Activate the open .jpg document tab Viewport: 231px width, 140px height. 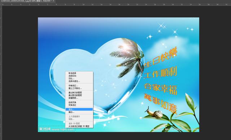pyautogui.click(x=26, y=1)
